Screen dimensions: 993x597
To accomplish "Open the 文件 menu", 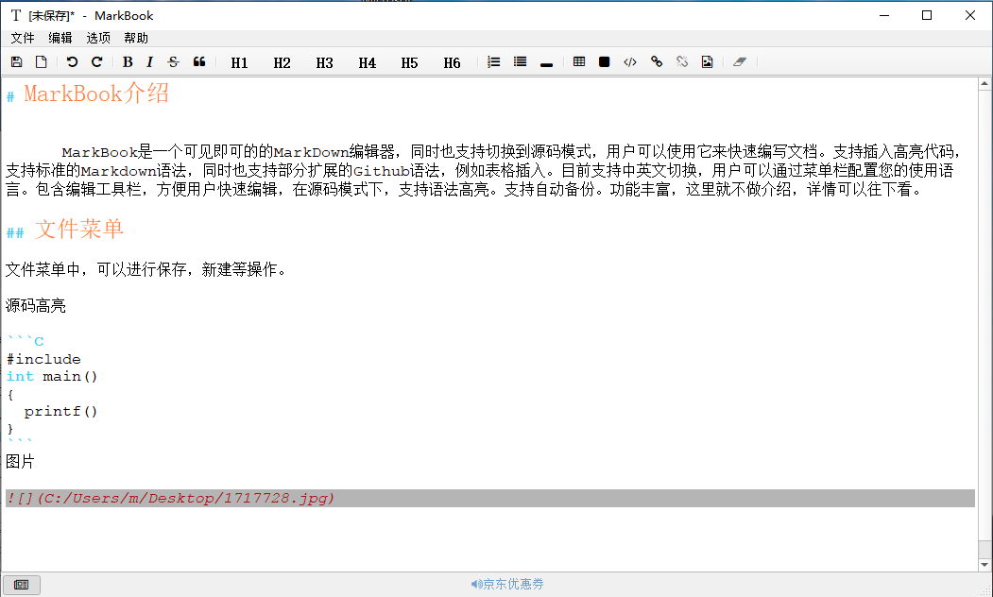I will [x=23, y=38].
